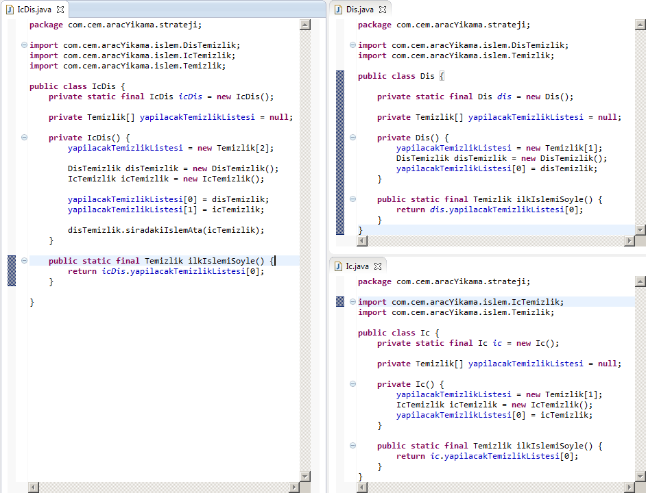Fold the private Dis() constructor

click(353, 138)
